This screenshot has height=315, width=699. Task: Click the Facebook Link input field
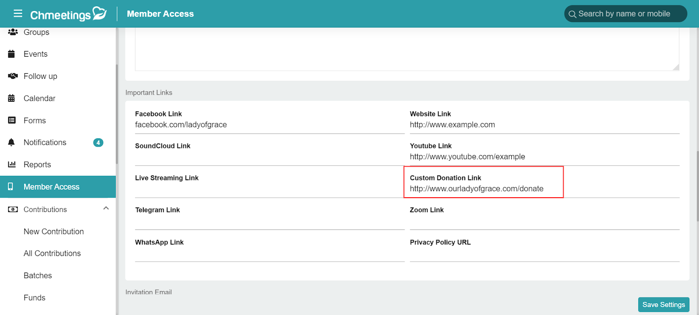click(270, 125)
